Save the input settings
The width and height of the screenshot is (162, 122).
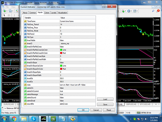pyautogui.click(x=105, y=105)
